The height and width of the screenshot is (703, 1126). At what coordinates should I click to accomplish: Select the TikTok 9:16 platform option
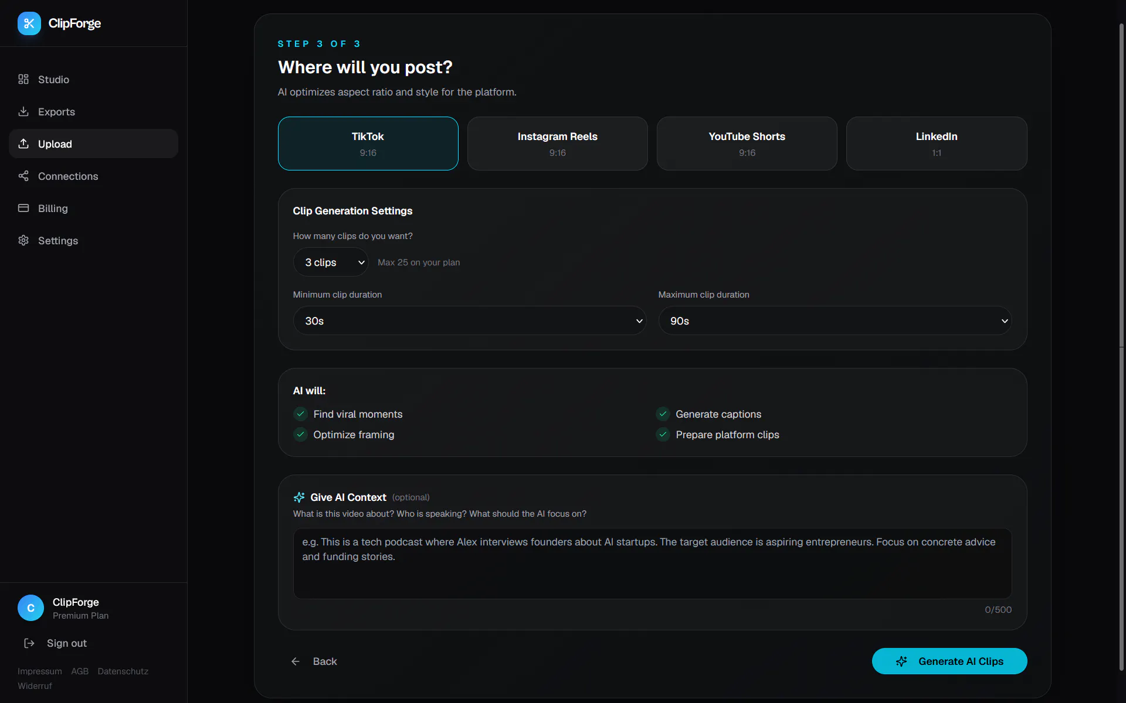point(368,144)
